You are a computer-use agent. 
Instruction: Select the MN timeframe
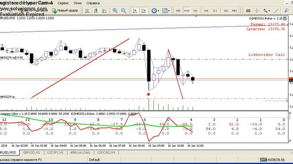(x=234, y=11)
